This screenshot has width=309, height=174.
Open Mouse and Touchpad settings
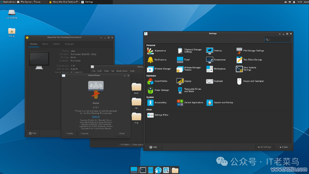[250, 81]
